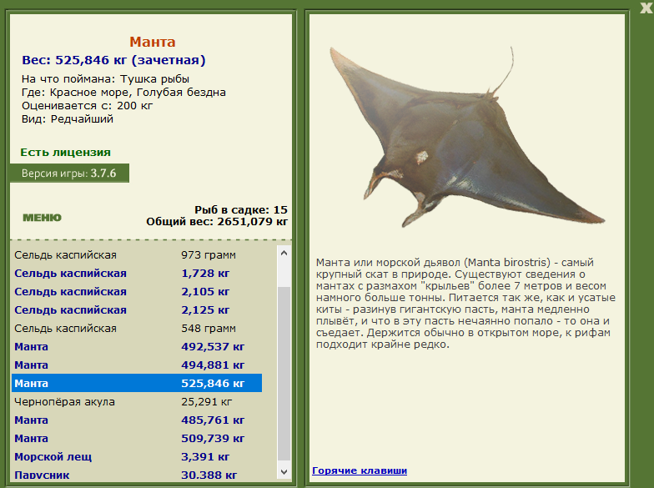Select Манта 485,761 кг entry
654x488 pixels.
coord(137,420)
